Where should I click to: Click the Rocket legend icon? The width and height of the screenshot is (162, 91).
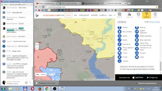[x=119, y=28]
